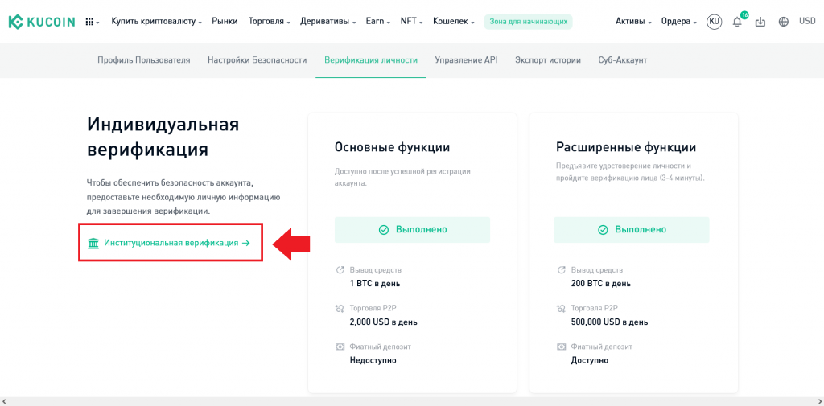Click the app download icon
This screenshot has height=406, width=824.
tap(760, 22)
